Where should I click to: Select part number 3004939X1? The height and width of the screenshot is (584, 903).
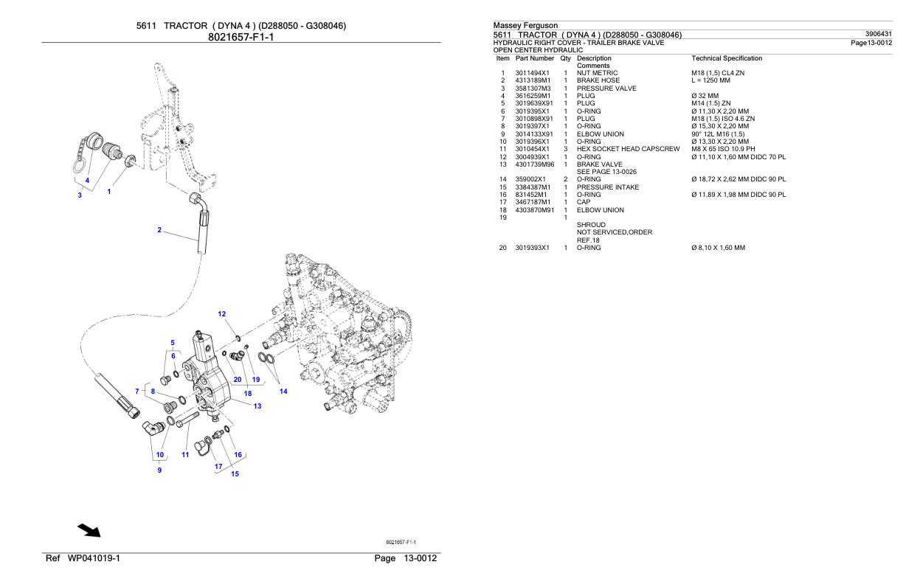[532, 157]
